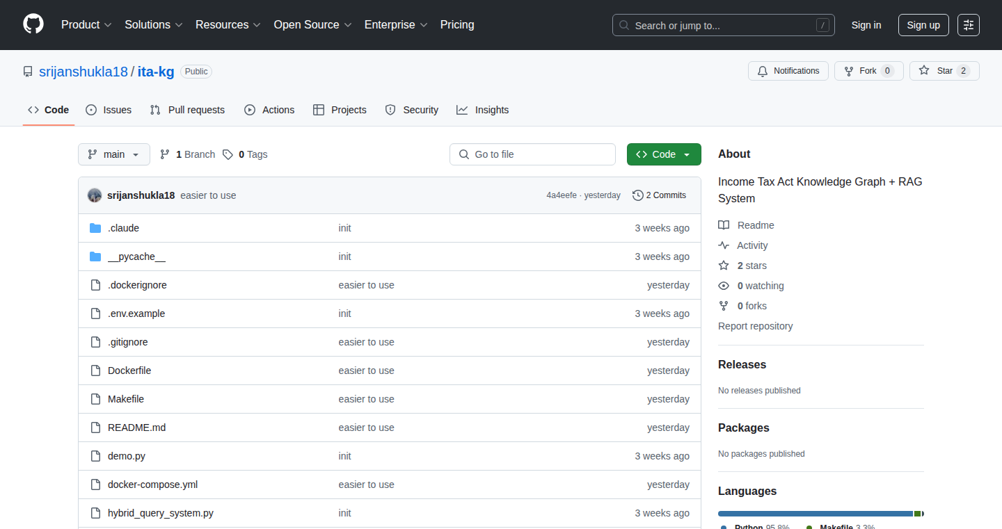Open the Packages section heading
This screenshot has width=1002, height=529.
744,428
